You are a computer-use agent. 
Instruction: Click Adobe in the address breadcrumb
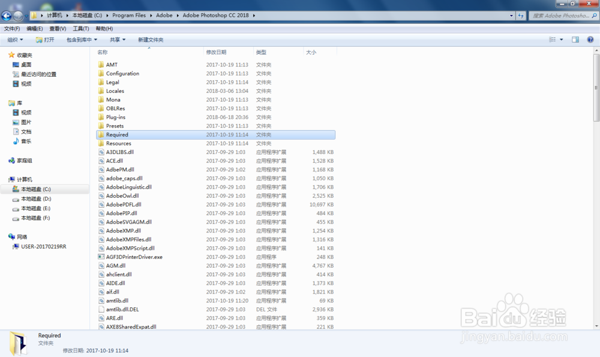164,16
